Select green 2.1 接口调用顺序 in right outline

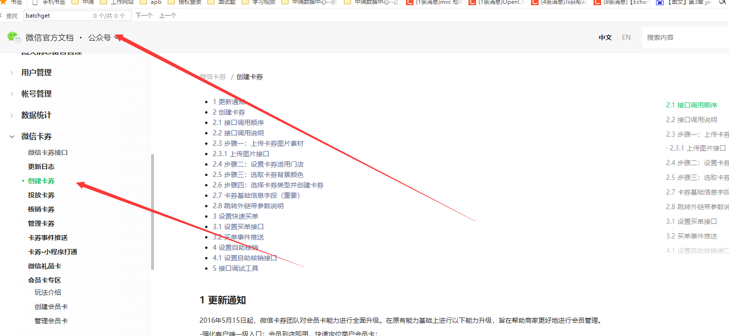point(692,105)
